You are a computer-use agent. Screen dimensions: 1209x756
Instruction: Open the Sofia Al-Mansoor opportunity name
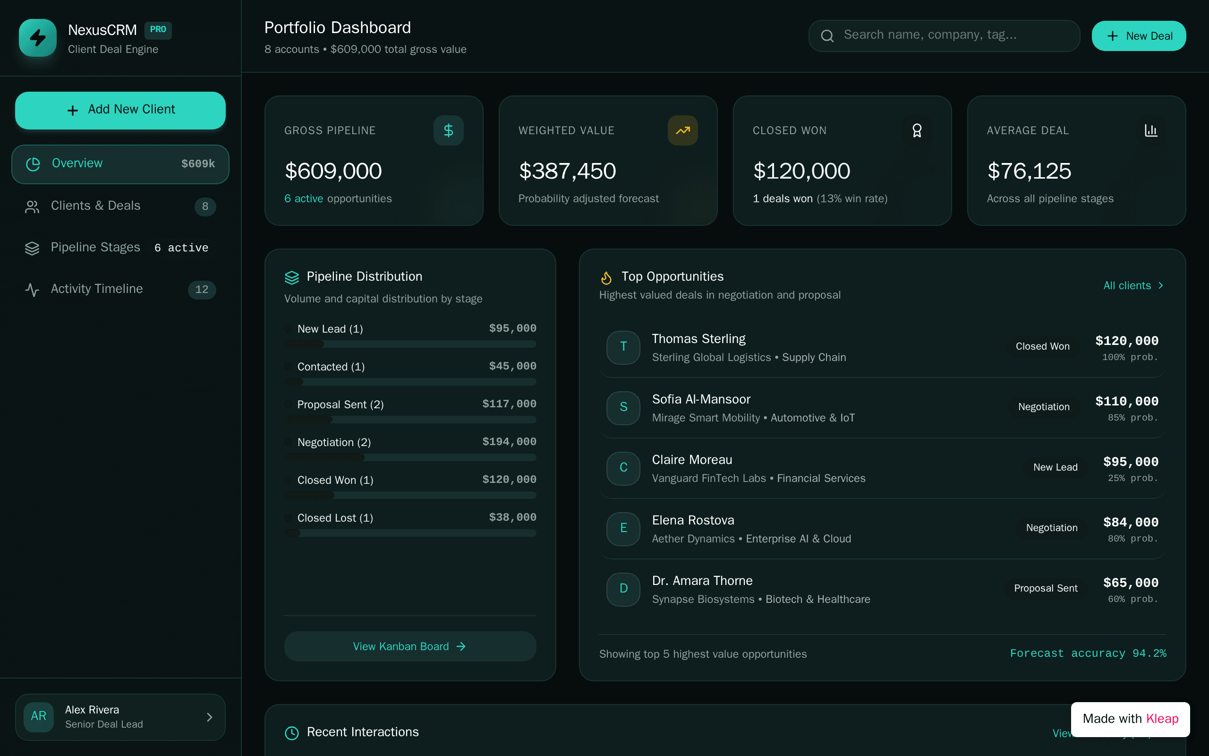[x=701, y=400]
